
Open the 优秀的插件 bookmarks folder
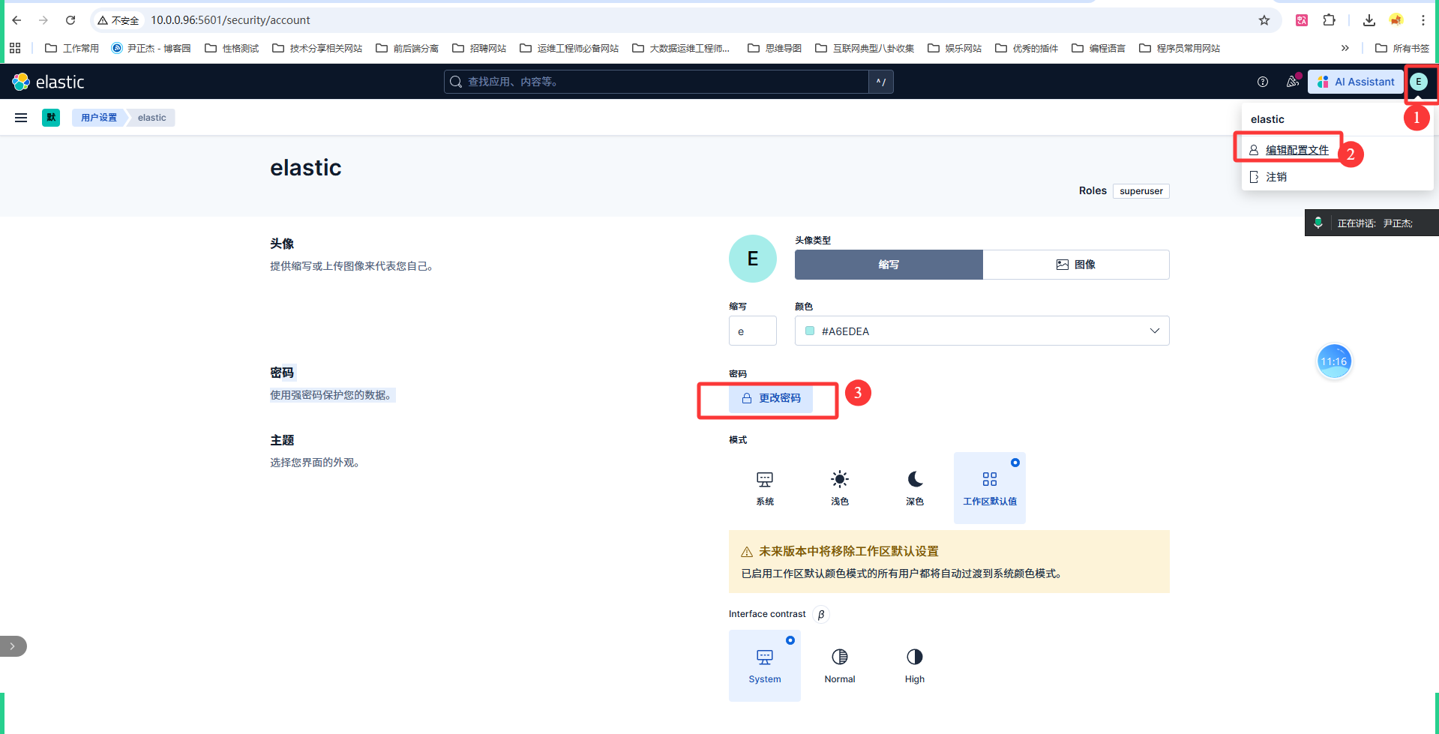tap(1027, 48)
